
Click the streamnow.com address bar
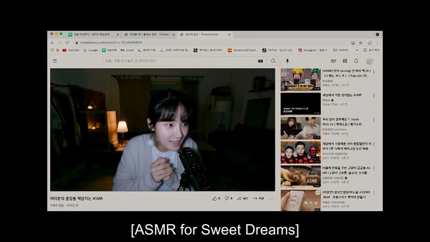point(211,42)
